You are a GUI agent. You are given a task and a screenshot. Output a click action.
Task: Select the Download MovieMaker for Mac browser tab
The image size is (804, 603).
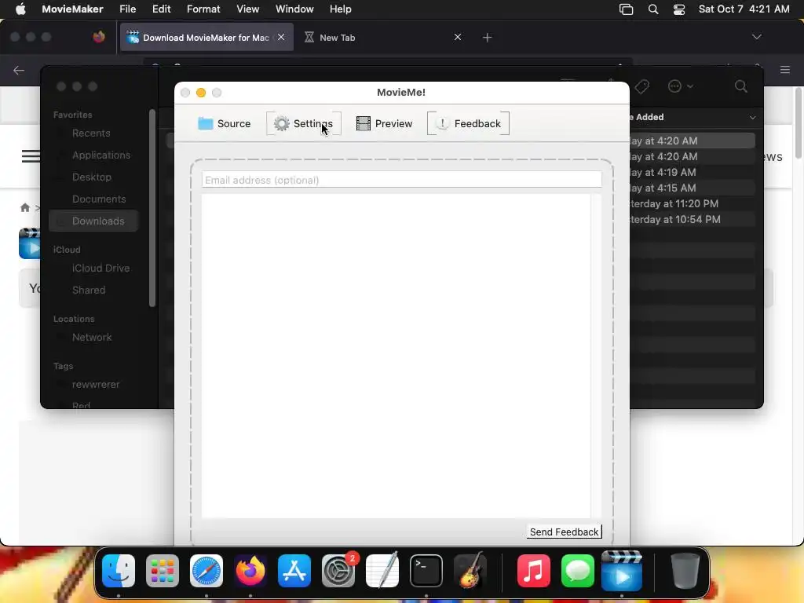click(x=206, y=38)
